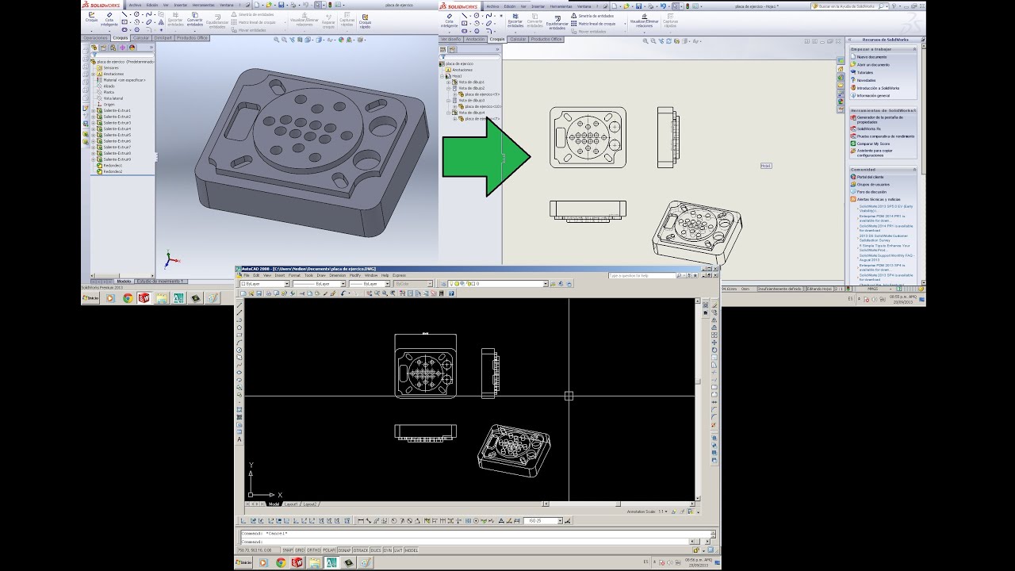Open file explorer from bottom taskbar
The image size is (1015, 571).
coord(315,562)
